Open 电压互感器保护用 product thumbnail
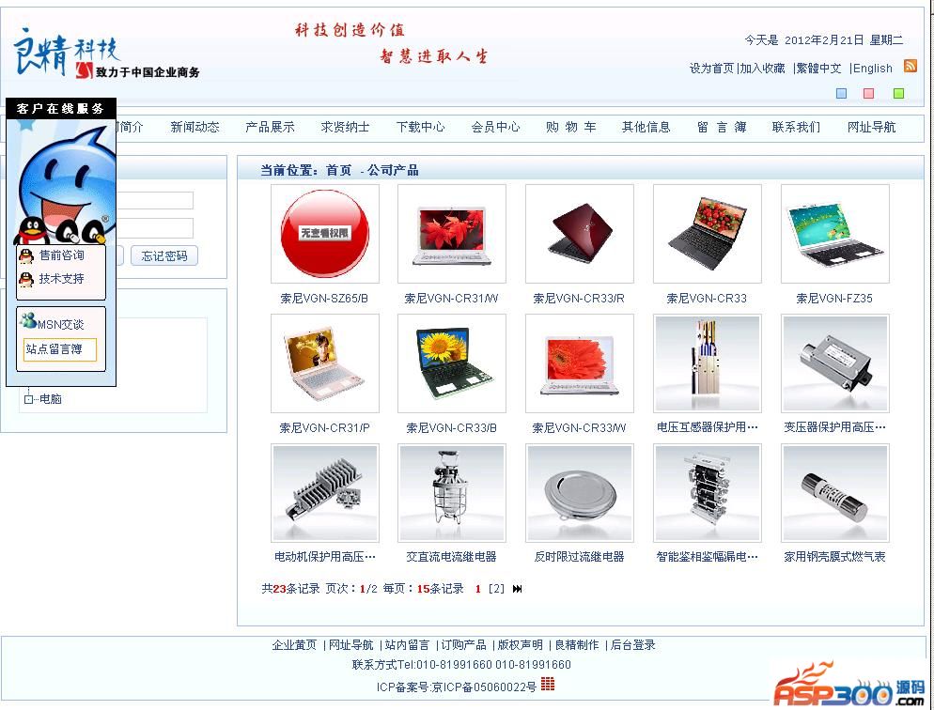The width and height of the screenshot is (934, 710). click(x=707, y=363)
